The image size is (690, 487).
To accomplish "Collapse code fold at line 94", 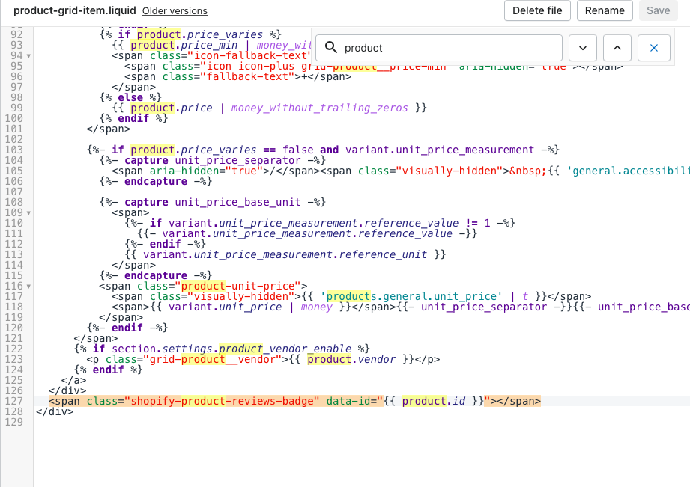I will pyautogui.click(x=28, y=56).
